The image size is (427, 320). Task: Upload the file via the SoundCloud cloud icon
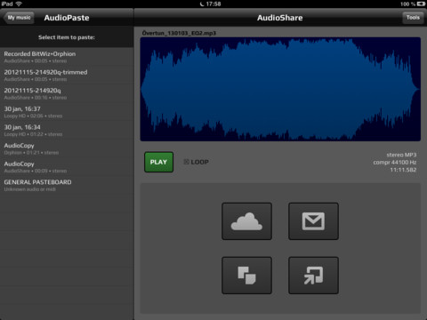pos(246,221)
